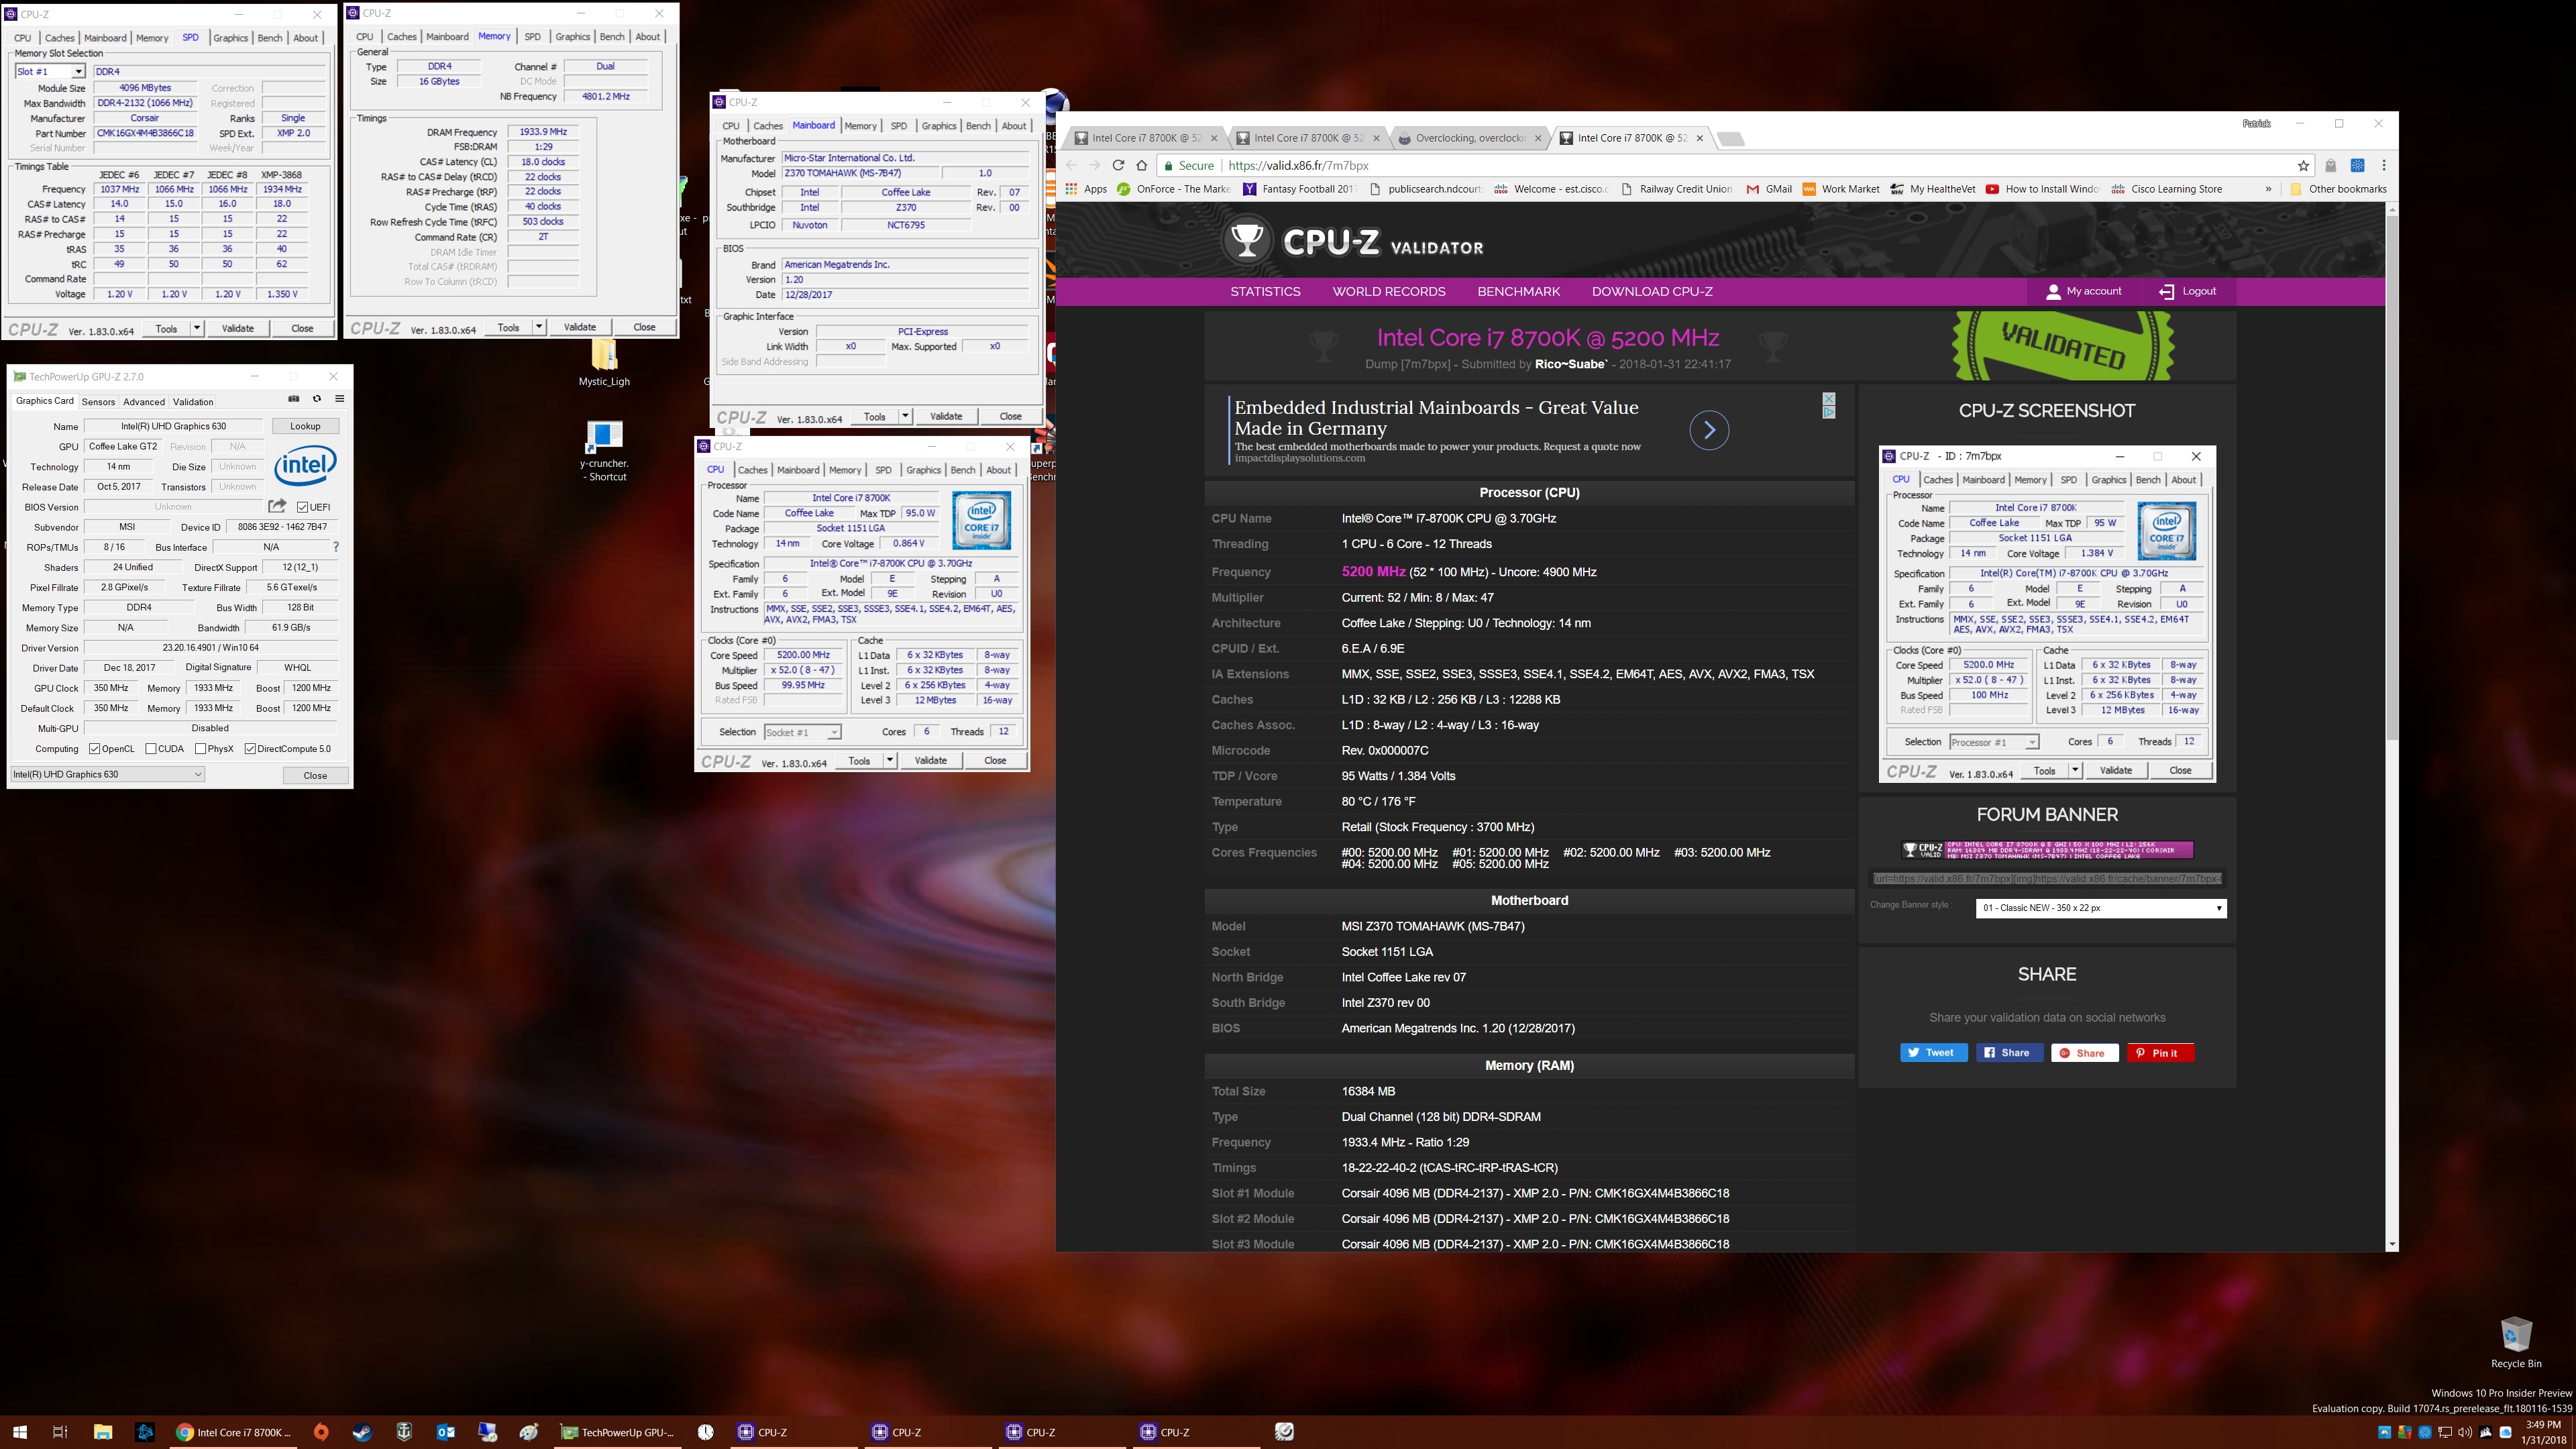Click the Task View taskbar icon
2576x1449 pixels.
point(60,1432)
